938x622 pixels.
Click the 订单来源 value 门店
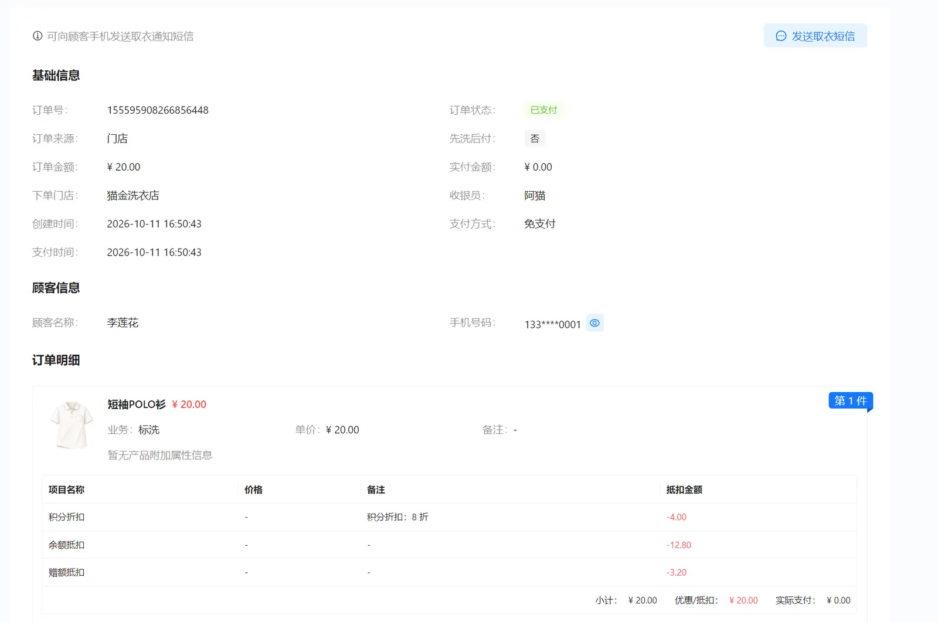pos(117,138)
